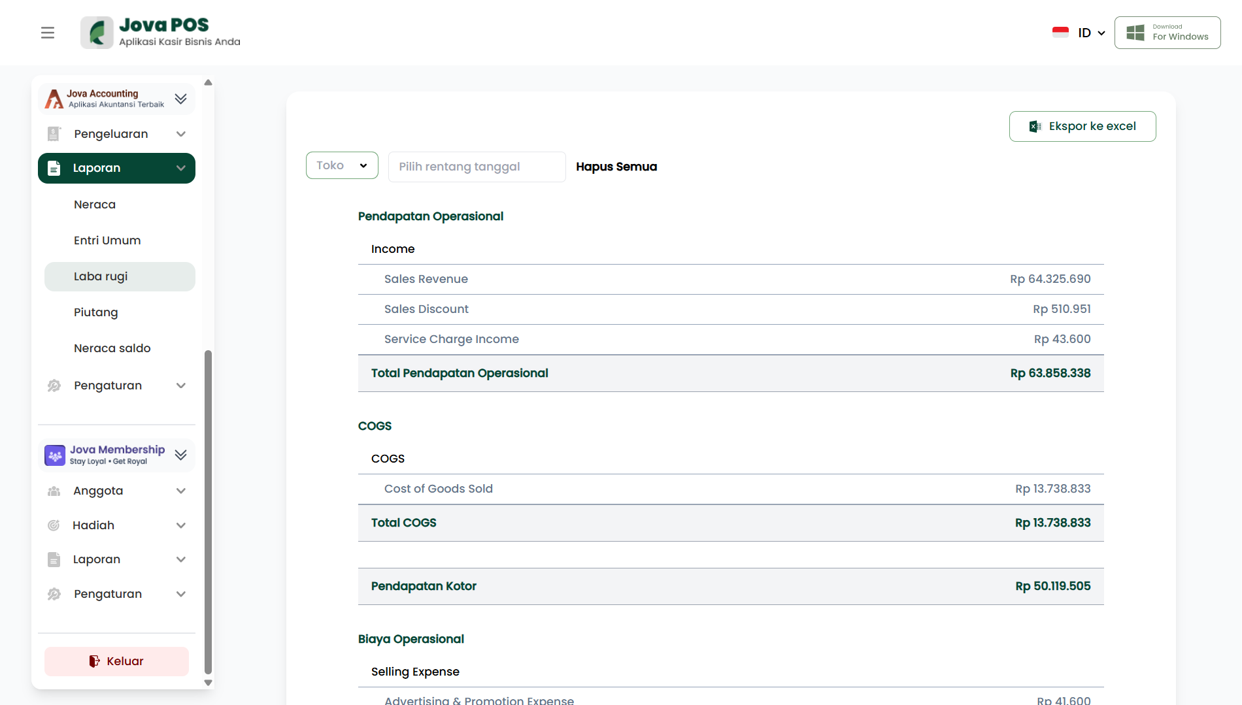Click the date range input field
Viewport: 1242px width, 705px height.
click(477, 167)
